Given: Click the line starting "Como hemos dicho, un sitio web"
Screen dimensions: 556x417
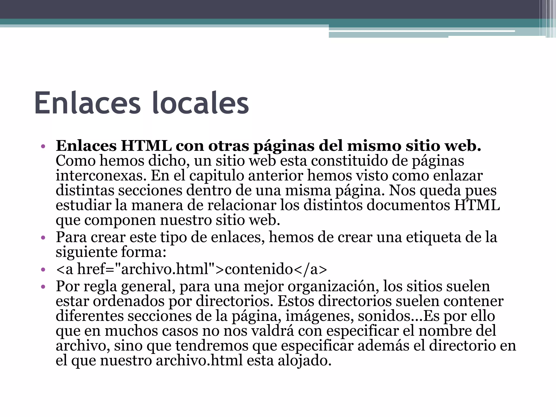Looking at the screenshot, I should pyautogui.click(x=260, y=161).
